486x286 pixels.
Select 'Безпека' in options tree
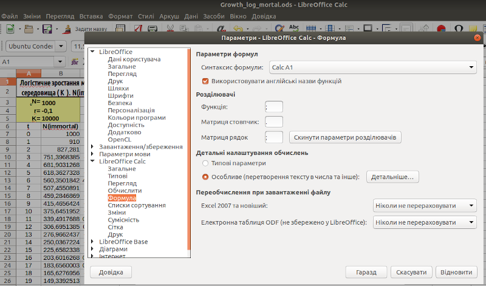(120, 103)
